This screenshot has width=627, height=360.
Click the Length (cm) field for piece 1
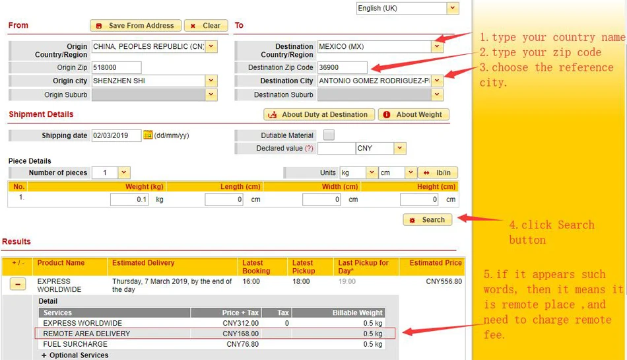pyautogui.click(x=224, y=199)
